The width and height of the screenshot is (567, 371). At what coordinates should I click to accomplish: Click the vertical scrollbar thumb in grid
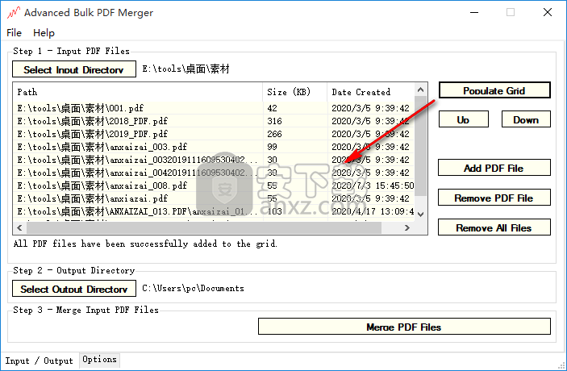point(420,145)
